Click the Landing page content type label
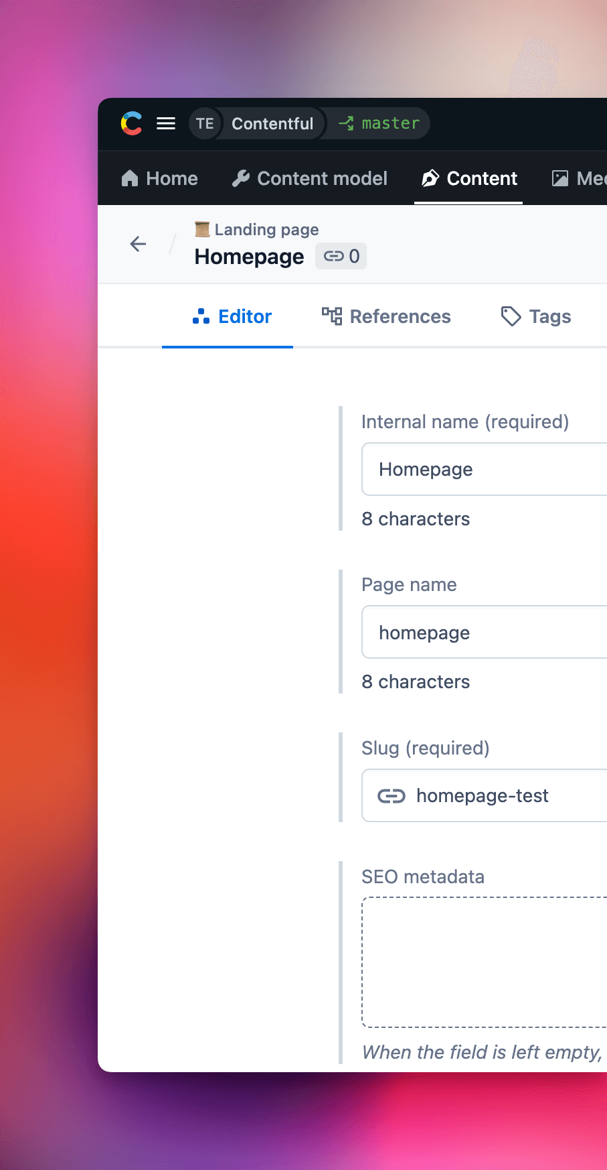The width and height of the screenshot is (607, 1170). click(x=266, y=230)
